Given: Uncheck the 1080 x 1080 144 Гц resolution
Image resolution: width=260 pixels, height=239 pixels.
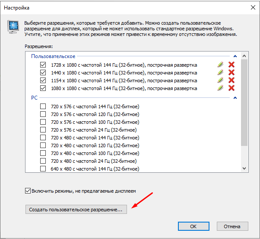Looking at the screenshot, I should 43,88.
